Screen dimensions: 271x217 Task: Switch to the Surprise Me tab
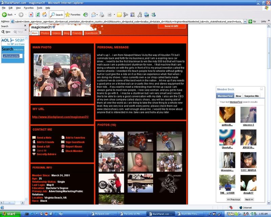tap(252, 96)
